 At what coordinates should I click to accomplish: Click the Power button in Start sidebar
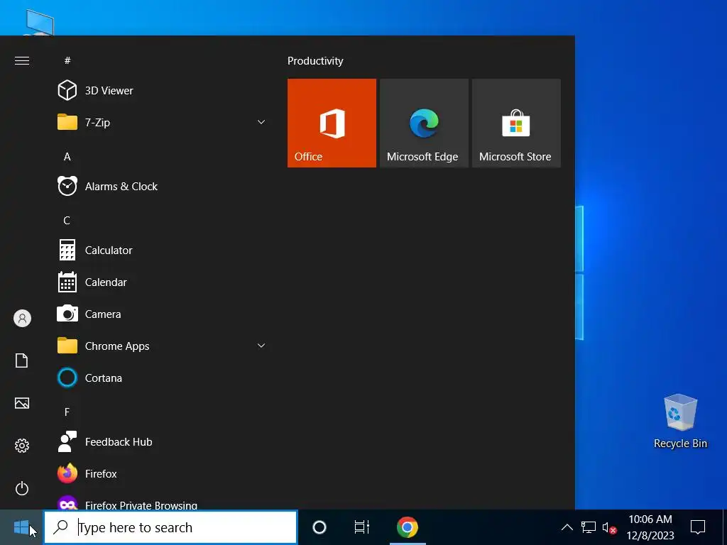click(22, 488)
